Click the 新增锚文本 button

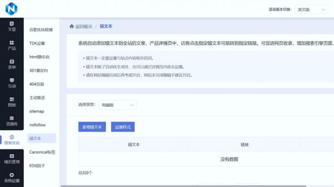pyautogui.click(x=92, y=127)
